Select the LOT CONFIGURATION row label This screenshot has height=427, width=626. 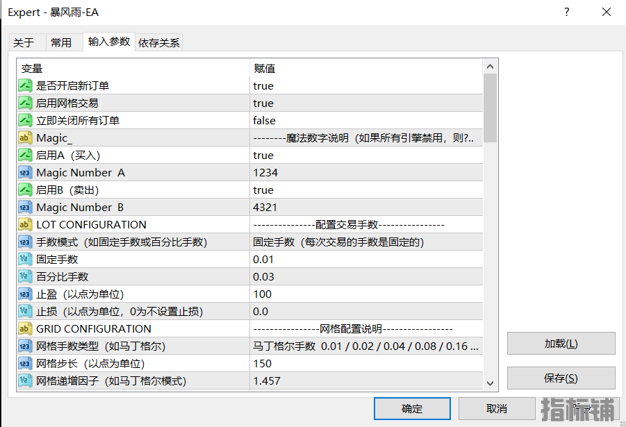pos(91,225)
